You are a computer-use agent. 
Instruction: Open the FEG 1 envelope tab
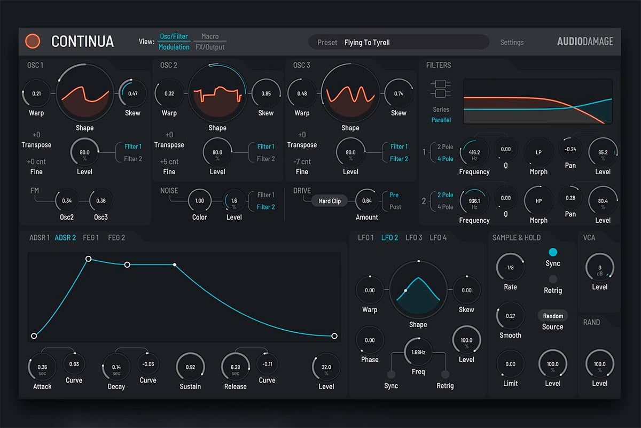[x=91, y=238]
